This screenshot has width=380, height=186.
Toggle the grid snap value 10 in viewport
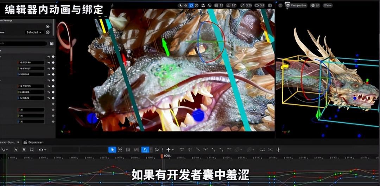coord(221,5)
